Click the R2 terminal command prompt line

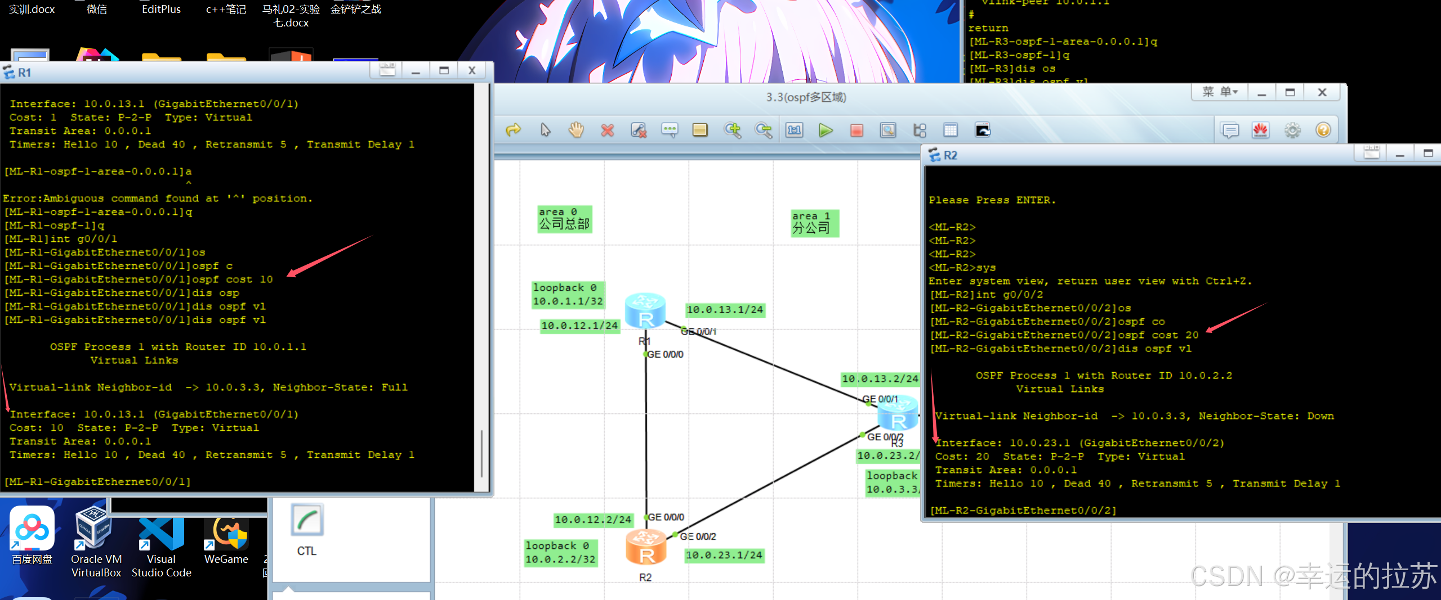click(1023, 511)
